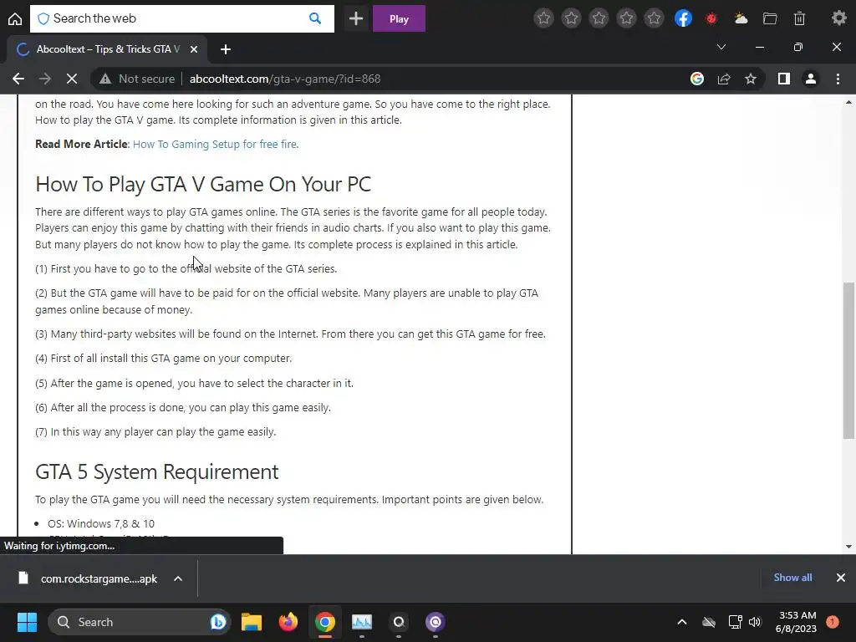Click the Chrome taskbar icon

[325, 622]
